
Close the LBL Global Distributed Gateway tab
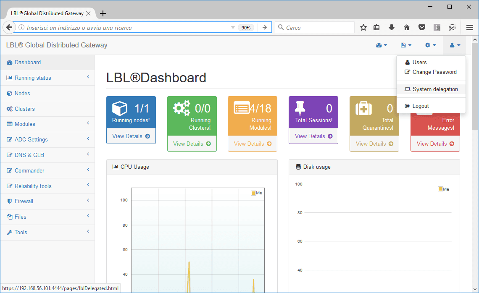click(88, 13)
